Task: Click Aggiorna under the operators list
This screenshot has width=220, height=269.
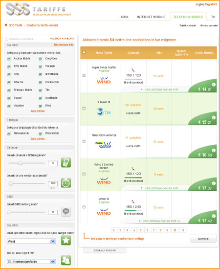Action: 38,111
